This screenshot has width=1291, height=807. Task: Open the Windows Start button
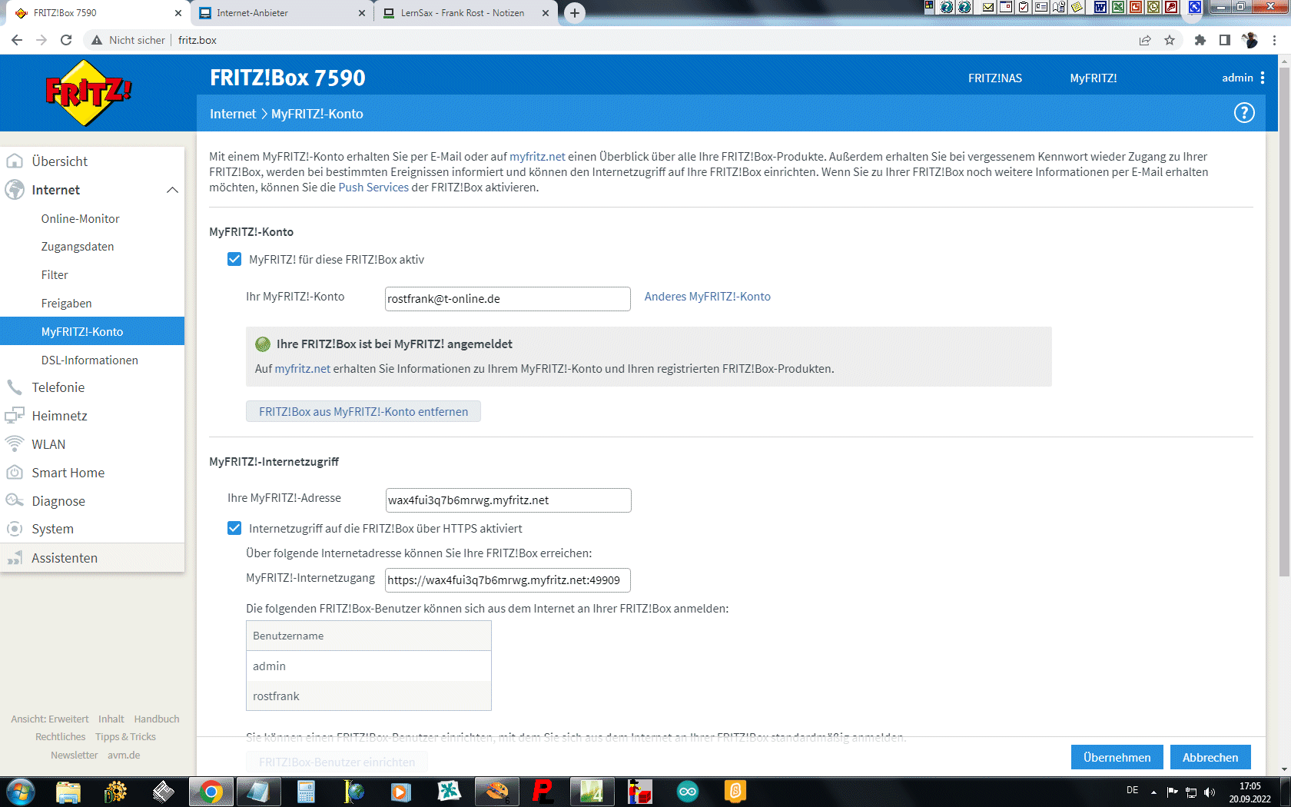point(21,792)
